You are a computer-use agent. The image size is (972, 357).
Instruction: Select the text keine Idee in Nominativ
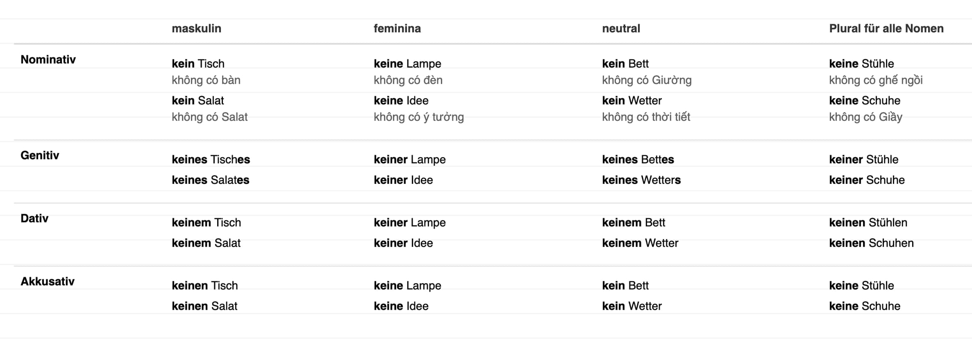click(x=401, y=101)
